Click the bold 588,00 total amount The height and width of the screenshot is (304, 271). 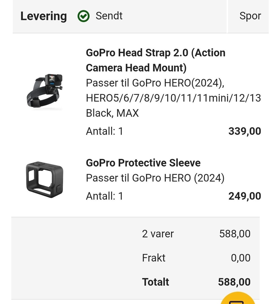click(234, 282)
